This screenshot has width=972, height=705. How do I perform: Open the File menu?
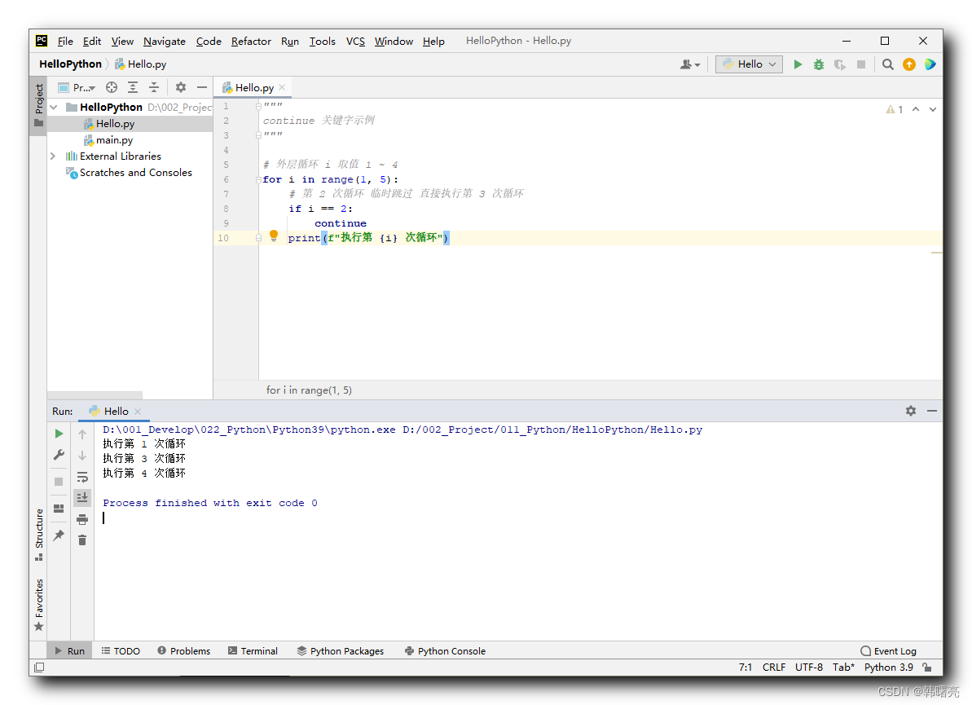tap(65, 41)
